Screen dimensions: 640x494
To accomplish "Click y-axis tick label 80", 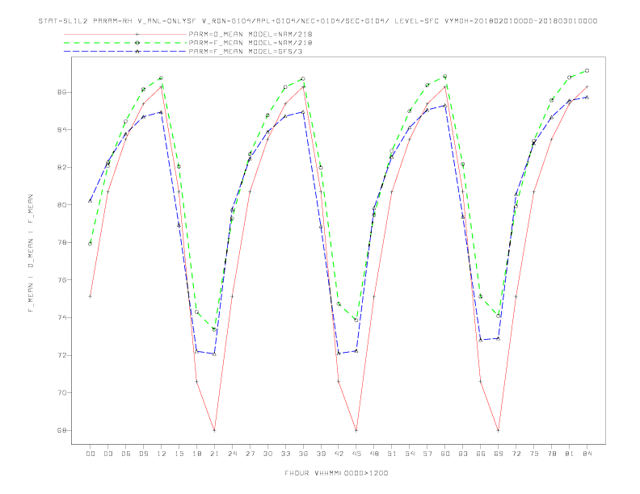I will click(61, 205).
